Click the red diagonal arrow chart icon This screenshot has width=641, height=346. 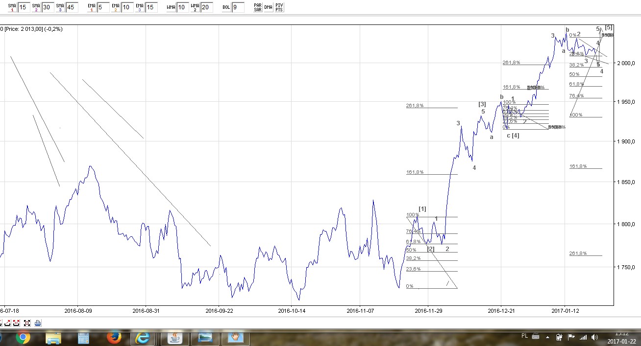coord(8,323)
